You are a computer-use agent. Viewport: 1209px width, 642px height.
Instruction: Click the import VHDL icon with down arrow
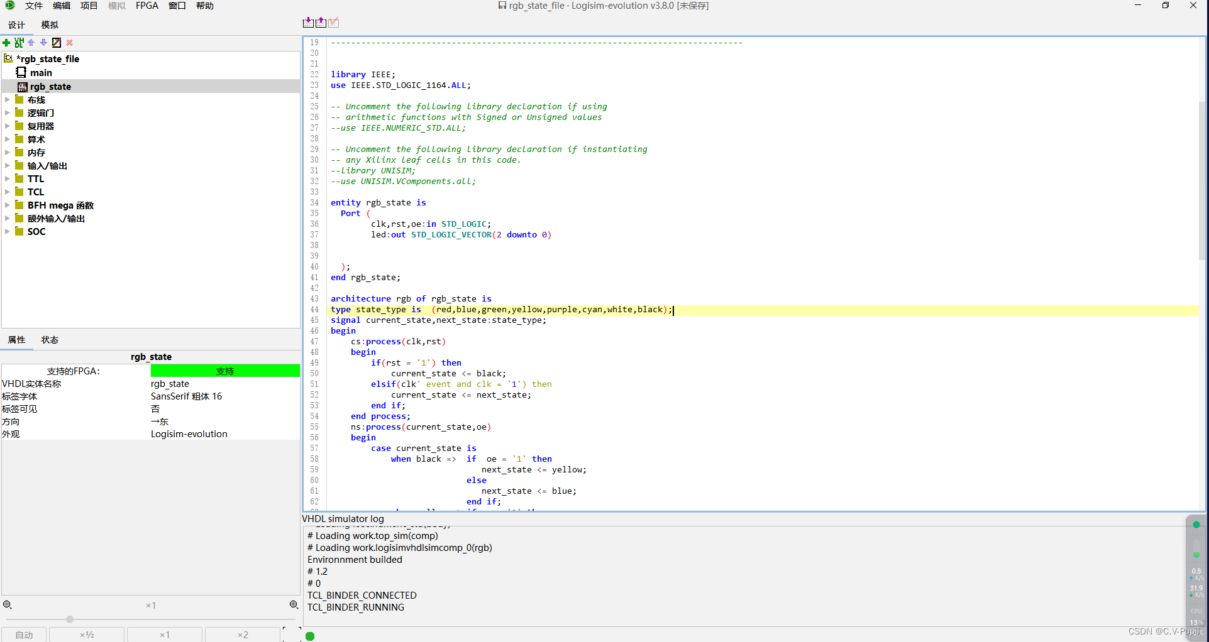308,23
